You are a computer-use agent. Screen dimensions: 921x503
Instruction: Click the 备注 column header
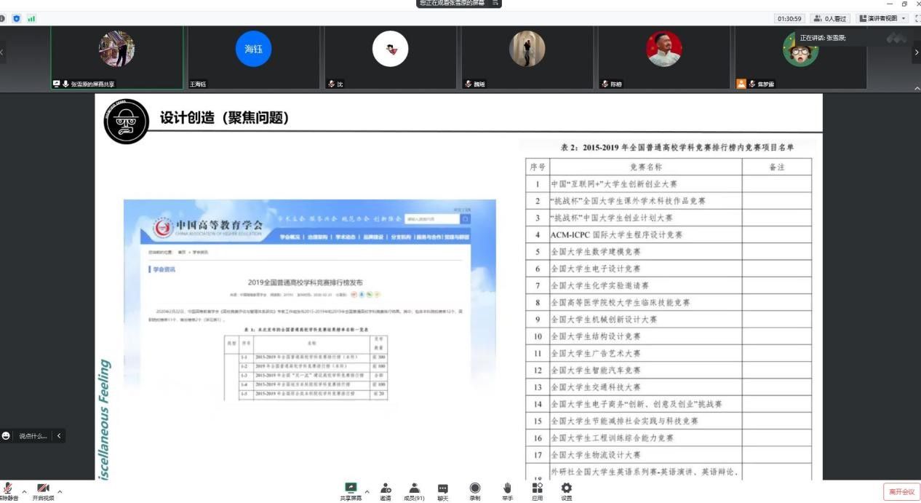coord(777,167)
